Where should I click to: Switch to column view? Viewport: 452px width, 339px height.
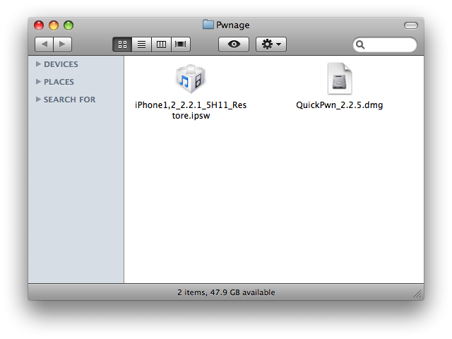tap(161, 44)
